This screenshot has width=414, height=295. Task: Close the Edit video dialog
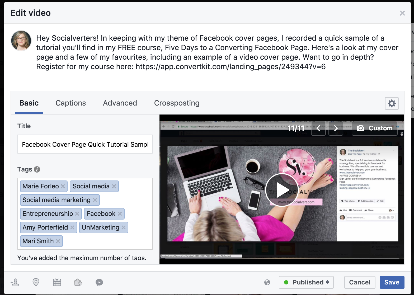pos(402,13)
